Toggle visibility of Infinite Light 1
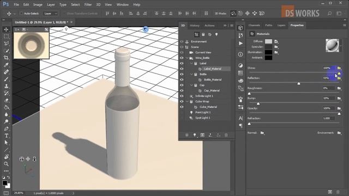The height and width of the screenshot is (196, 349). pyautogui.click(x=182, y=96)
